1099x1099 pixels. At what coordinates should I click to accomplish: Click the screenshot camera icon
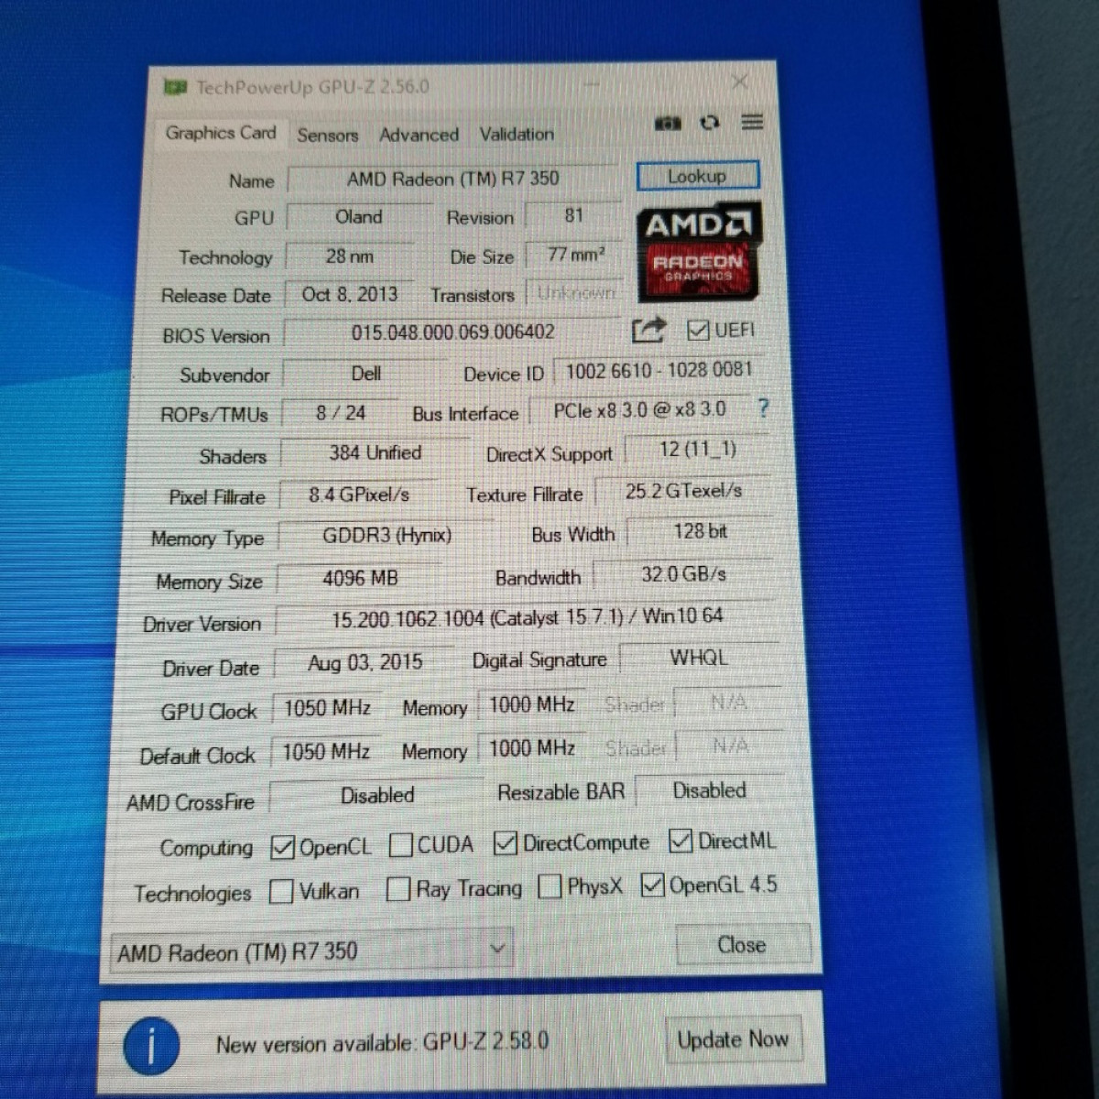pyautogui.click(x=668, y=124)
